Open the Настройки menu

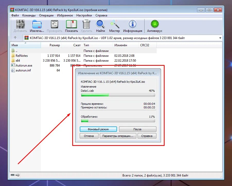[x=84, y=15]
